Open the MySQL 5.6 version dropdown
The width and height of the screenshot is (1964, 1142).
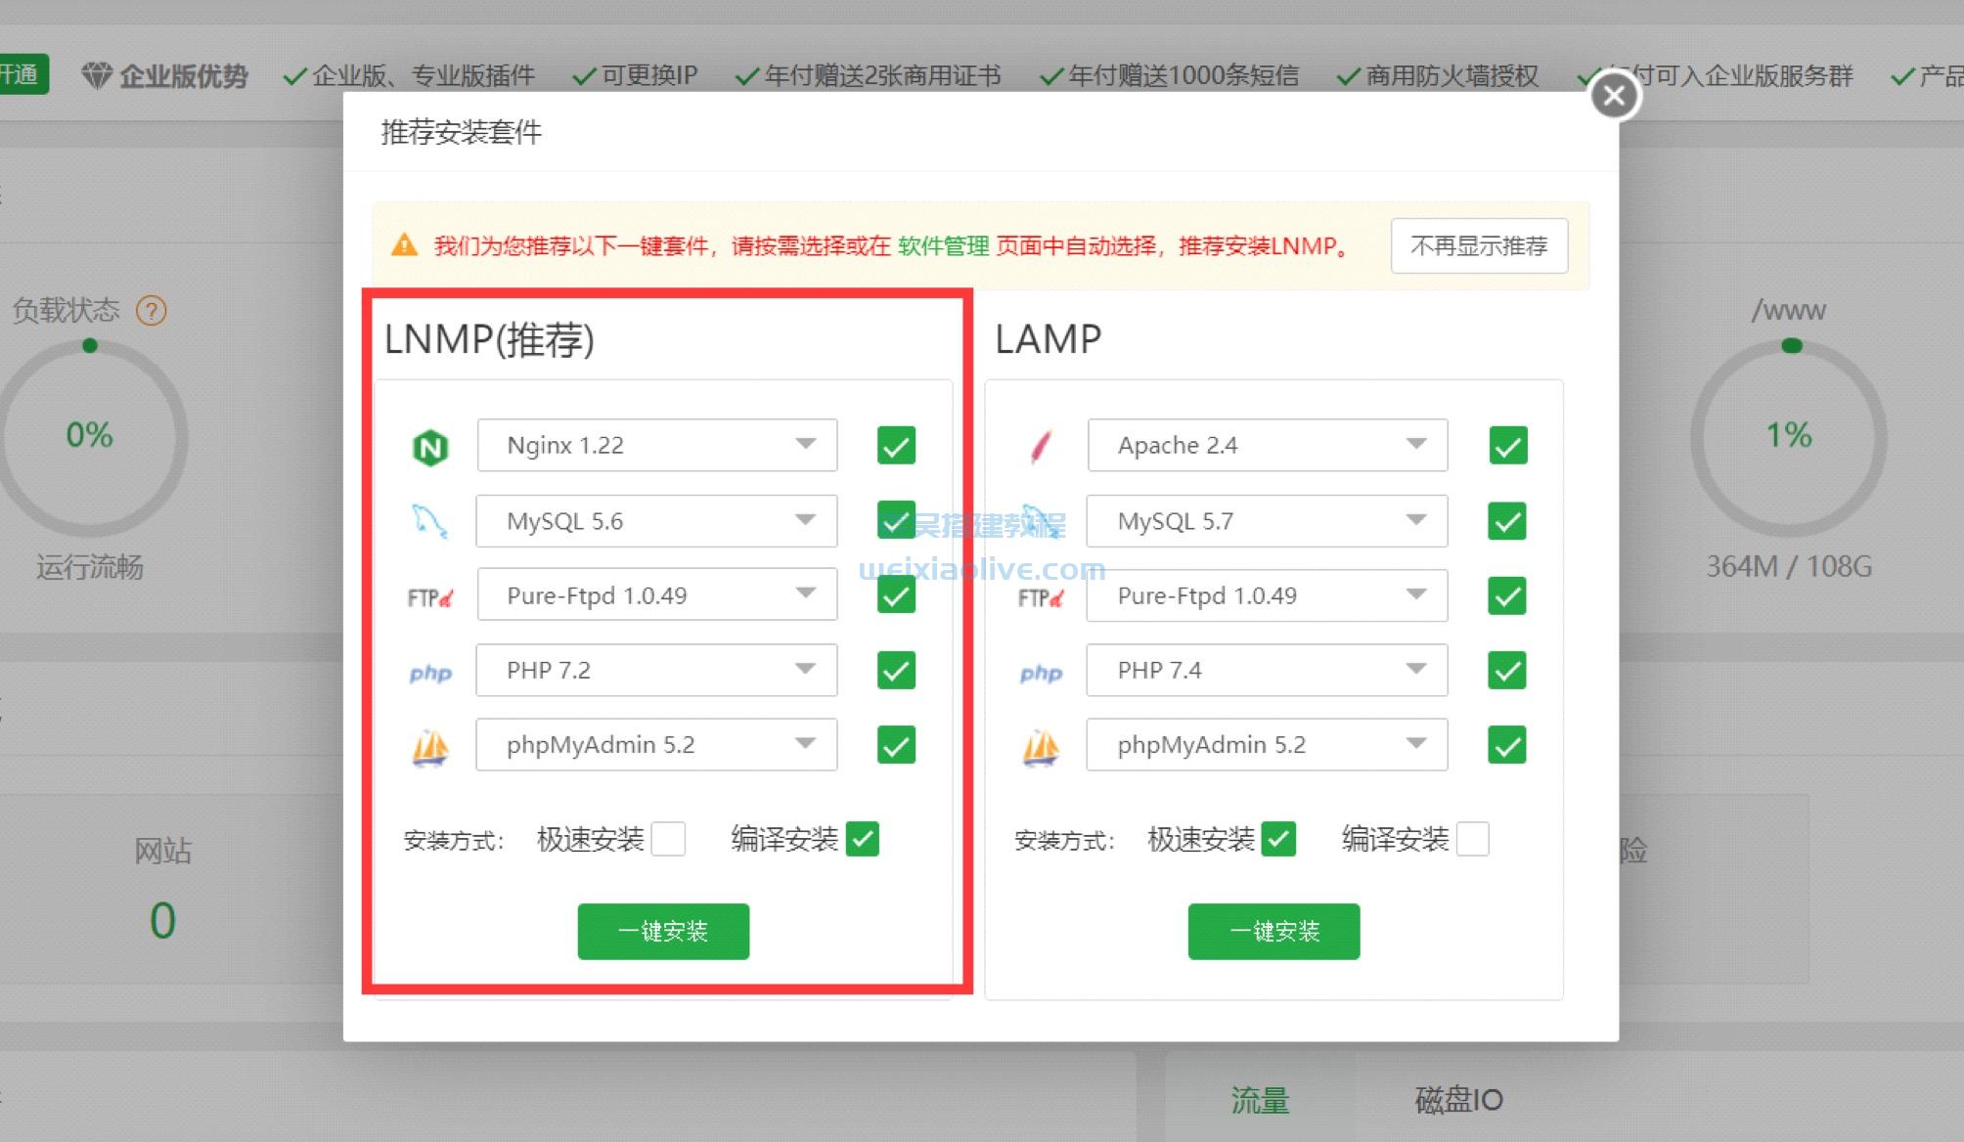click(x=805, y=520)
